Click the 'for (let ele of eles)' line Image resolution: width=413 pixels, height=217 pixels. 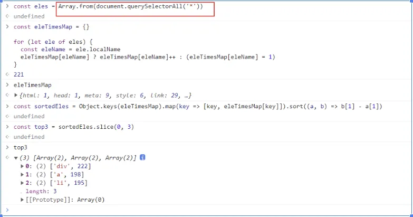click(53, 42)
